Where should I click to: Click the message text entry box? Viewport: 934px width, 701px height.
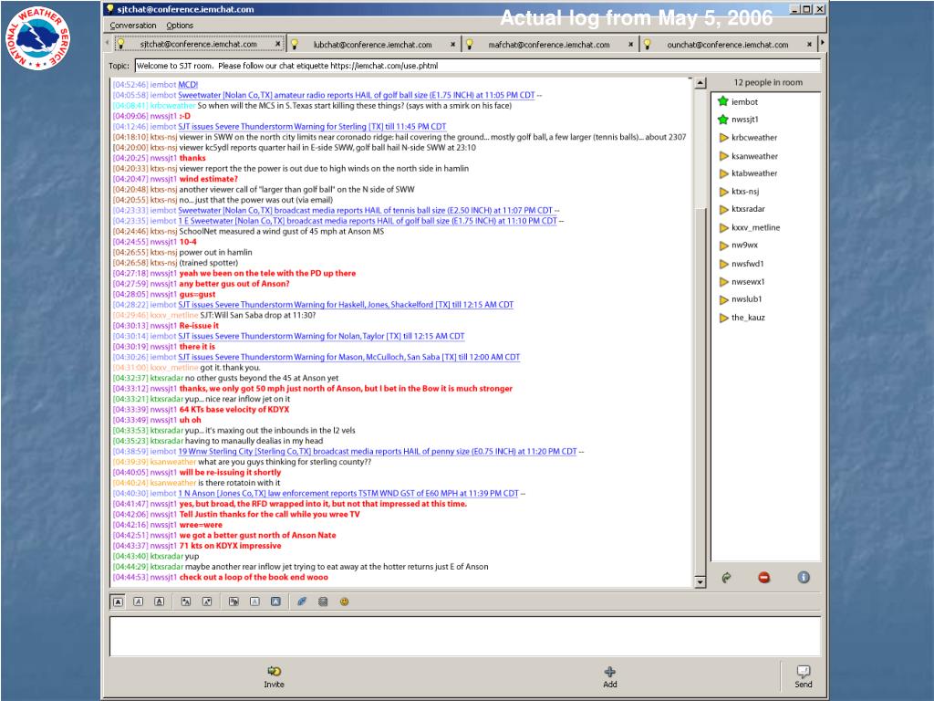pyautogui.click(x=464, y=636)
